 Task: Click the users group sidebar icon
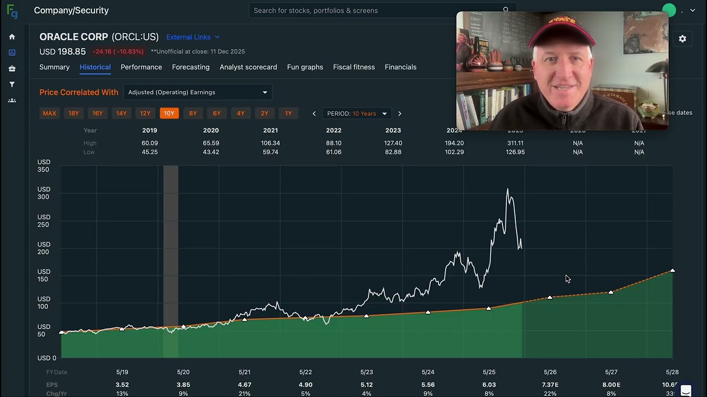click(12, 100)
